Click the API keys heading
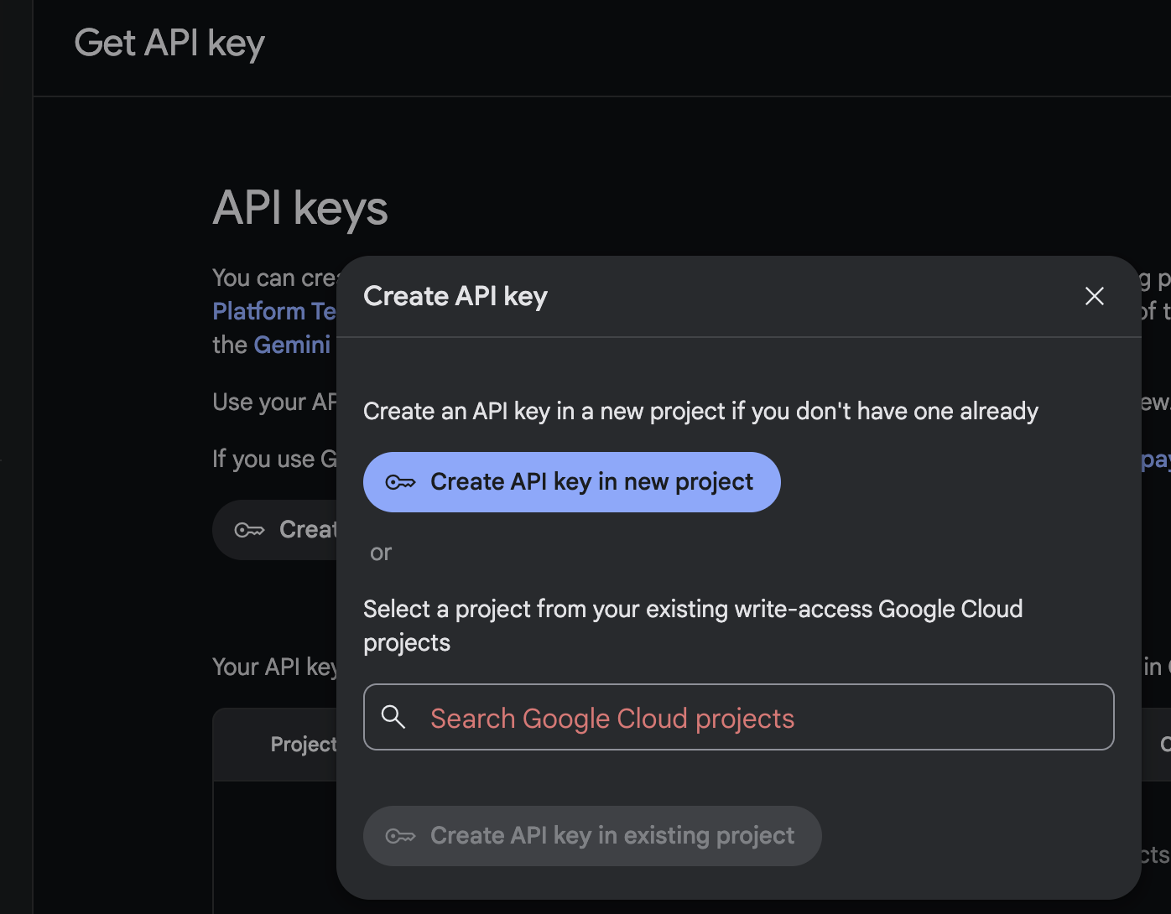1171x914 pixels. tap(300, 208)
